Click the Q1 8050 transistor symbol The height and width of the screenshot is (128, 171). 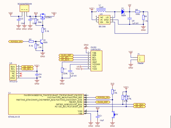click(x=41, y=42)
